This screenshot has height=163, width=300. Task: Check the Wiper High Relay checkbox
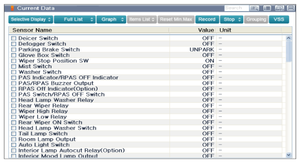pyautogui.click(x=14, y=111)
